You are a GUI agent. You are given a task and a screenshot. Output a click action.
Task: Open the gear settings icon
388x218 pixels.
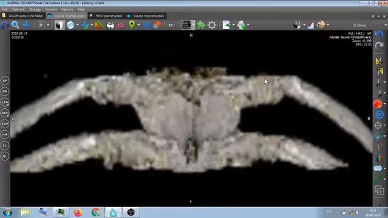212,25
